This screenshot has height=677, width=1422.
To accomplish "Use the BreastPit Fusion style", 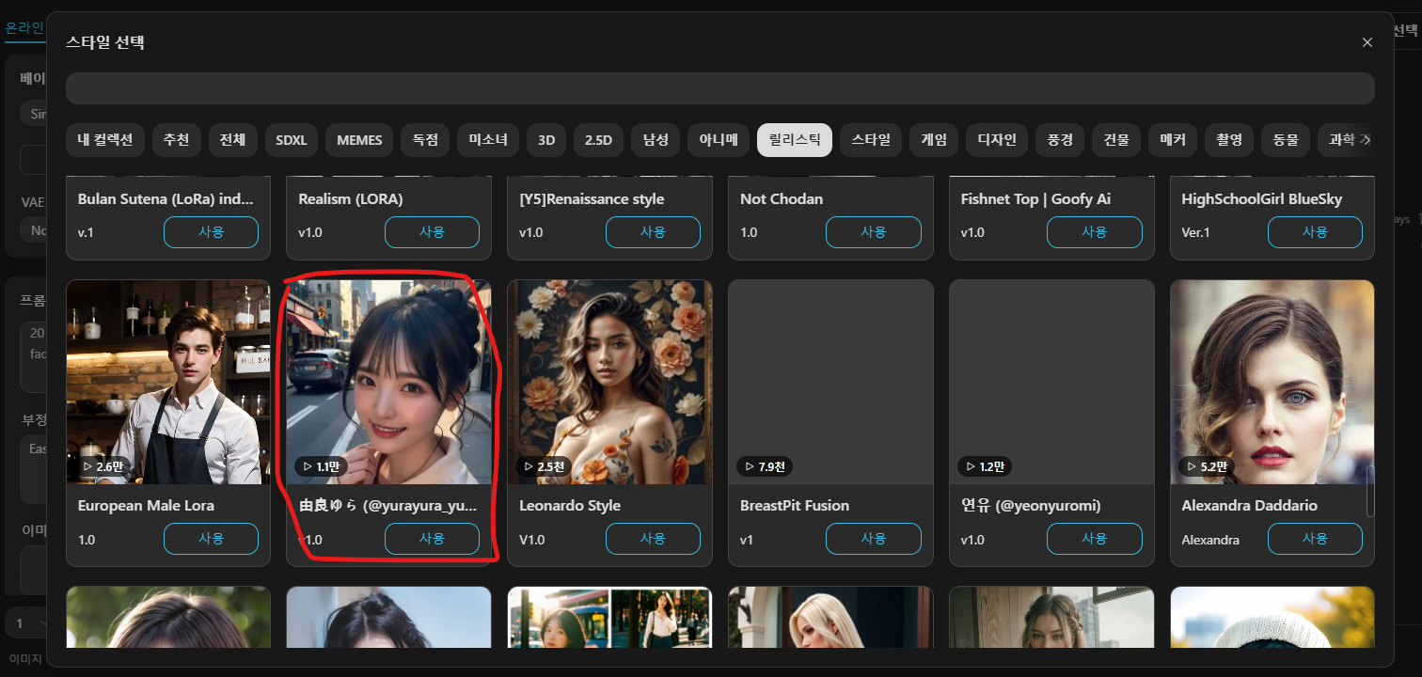I will [x=873, y=539].
